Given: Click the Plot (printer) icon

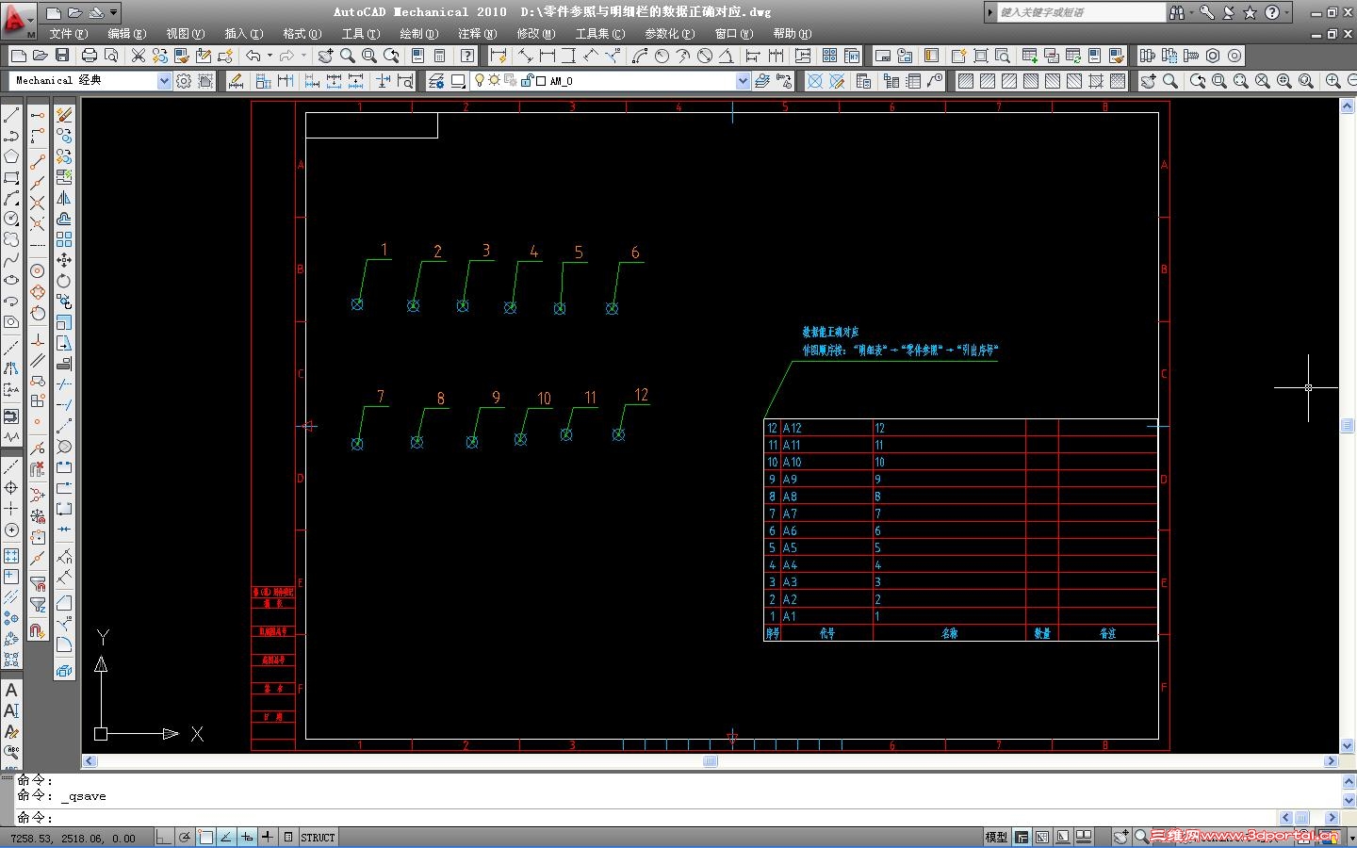Looking at the screenshot, I should click(90, 56).
